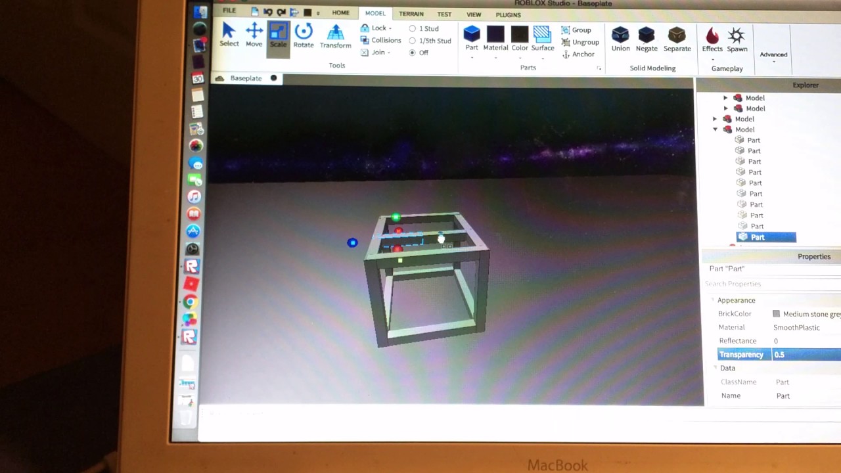This screenshot has height=473, width=841.
Task: Switch to the TEST ribbon tab
Action: coord(445,14)
